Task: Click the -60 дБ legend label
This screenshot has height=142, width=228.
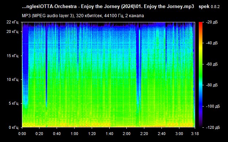Action: pos(212,64)
